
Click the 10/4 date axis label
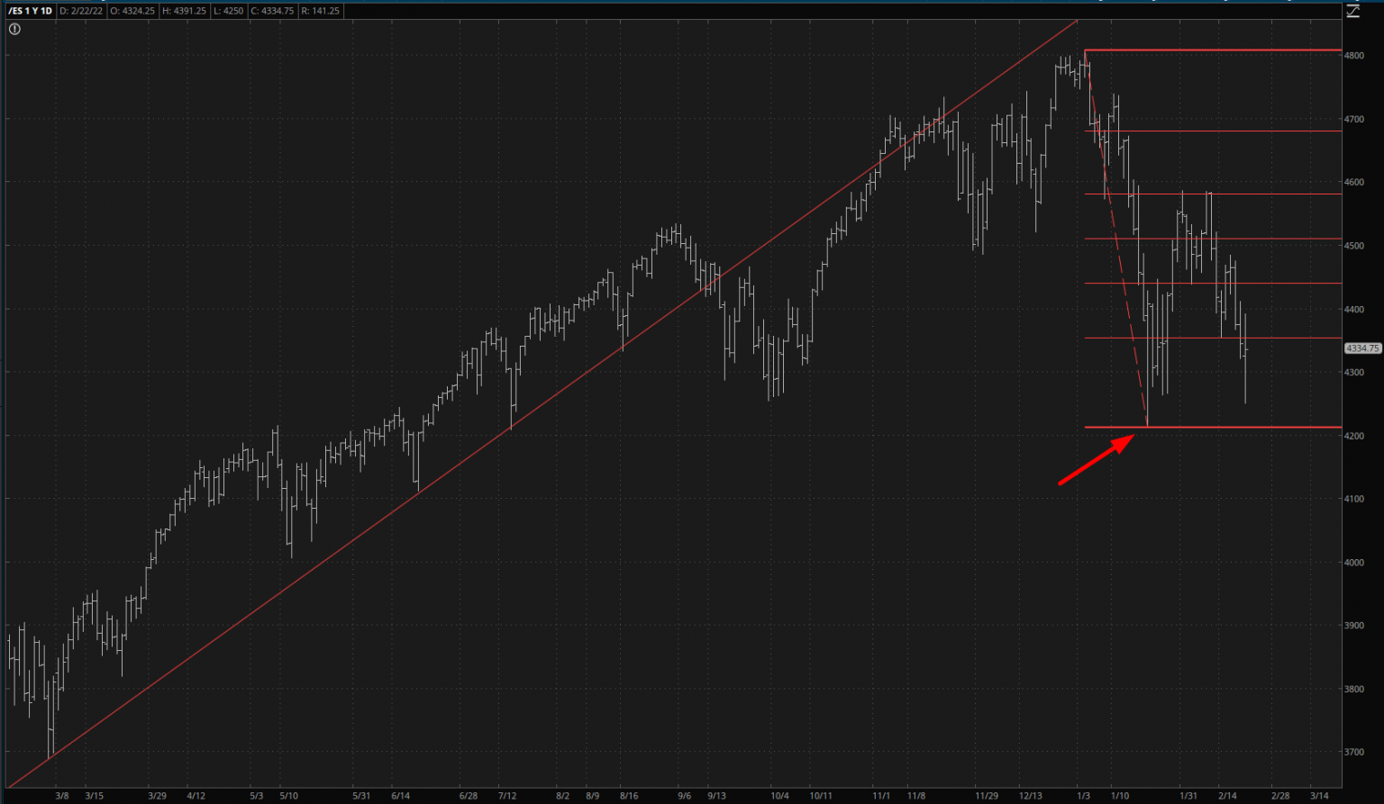click(780, 796)
